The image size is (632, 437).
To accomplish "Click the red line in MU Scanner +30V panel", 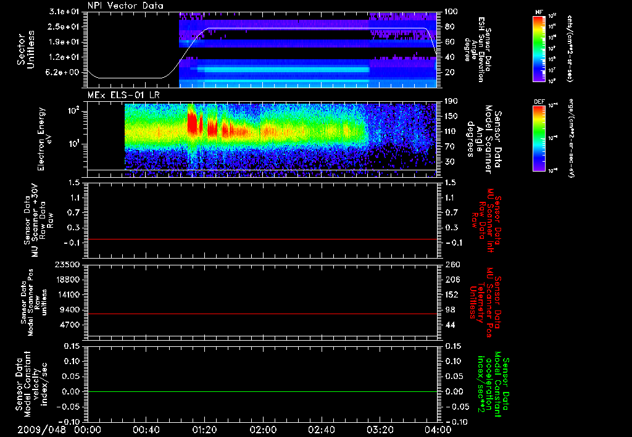I will click(262, 239).
